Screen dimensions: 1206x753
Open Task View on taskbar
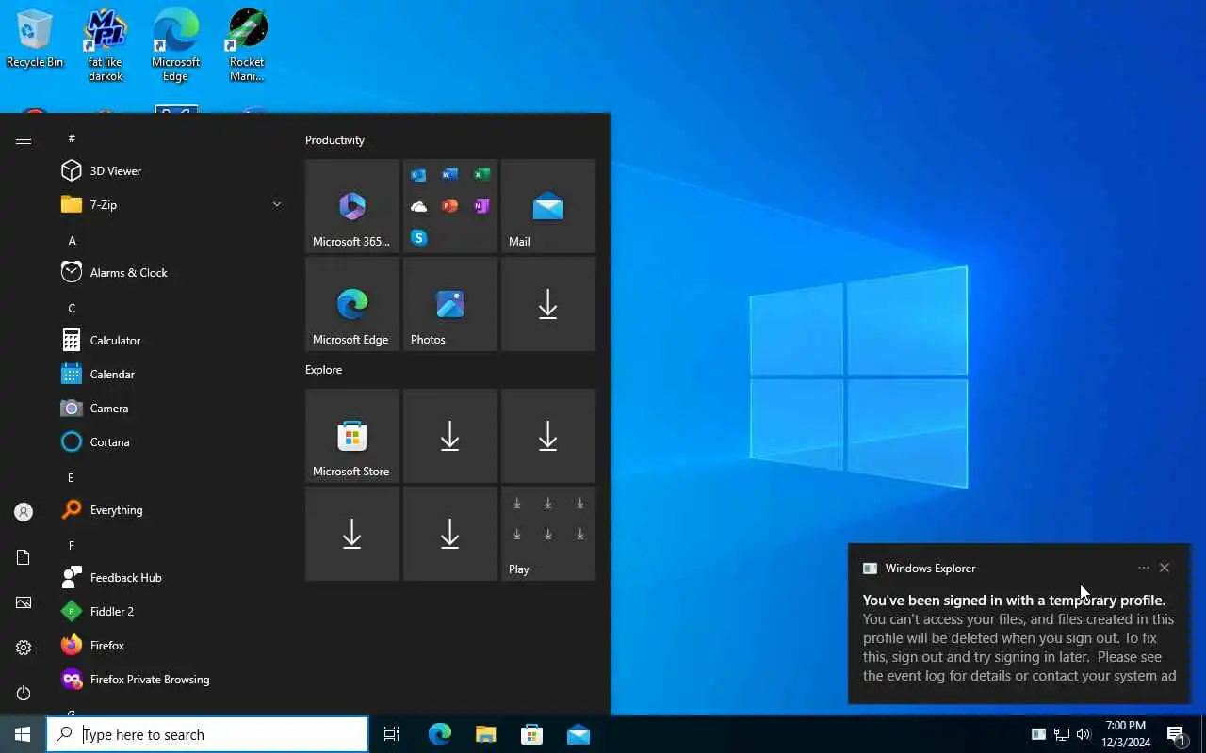[392, 734]
